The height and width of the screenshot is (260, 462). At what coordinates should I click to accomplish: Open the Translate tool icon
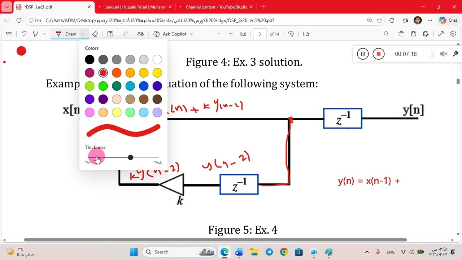coord(140,34)
